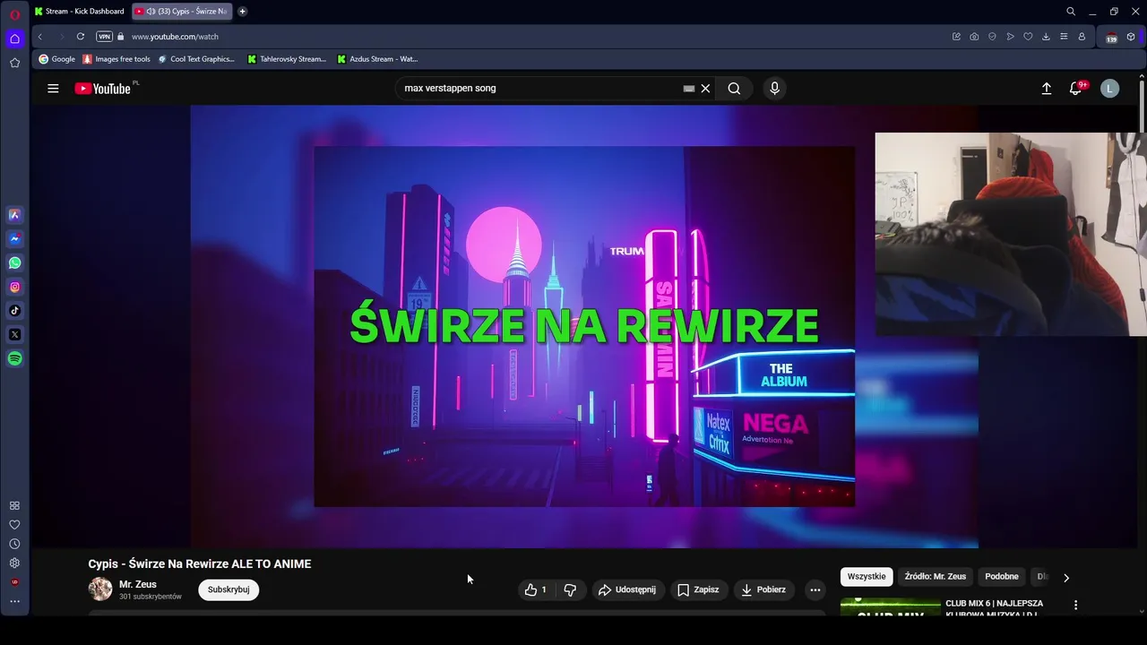Screen dimensions: 1147x645
Task: Open ad blocker shield icon
Action: pyautogui.click(x=992, y=37)
